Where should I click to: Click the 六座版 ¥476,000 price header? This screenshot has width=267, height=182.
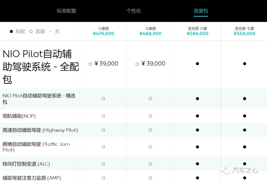[x=103, y=31]
